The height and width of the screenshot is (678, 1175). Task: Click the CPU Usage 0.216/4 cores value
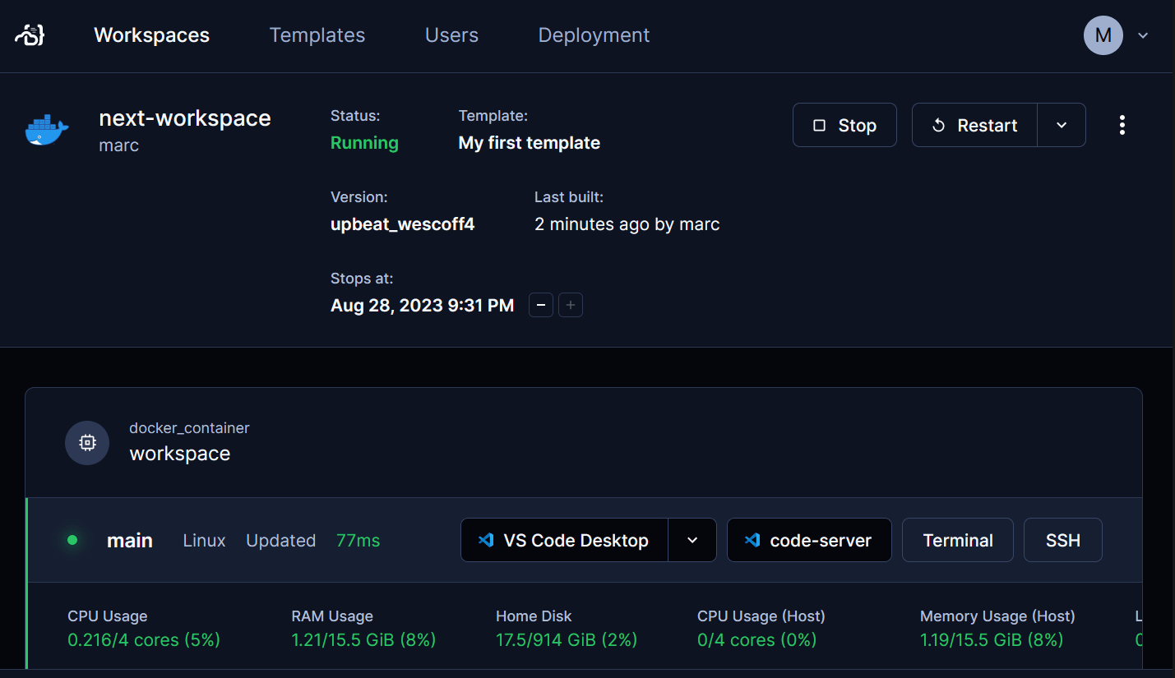point(144,639)
